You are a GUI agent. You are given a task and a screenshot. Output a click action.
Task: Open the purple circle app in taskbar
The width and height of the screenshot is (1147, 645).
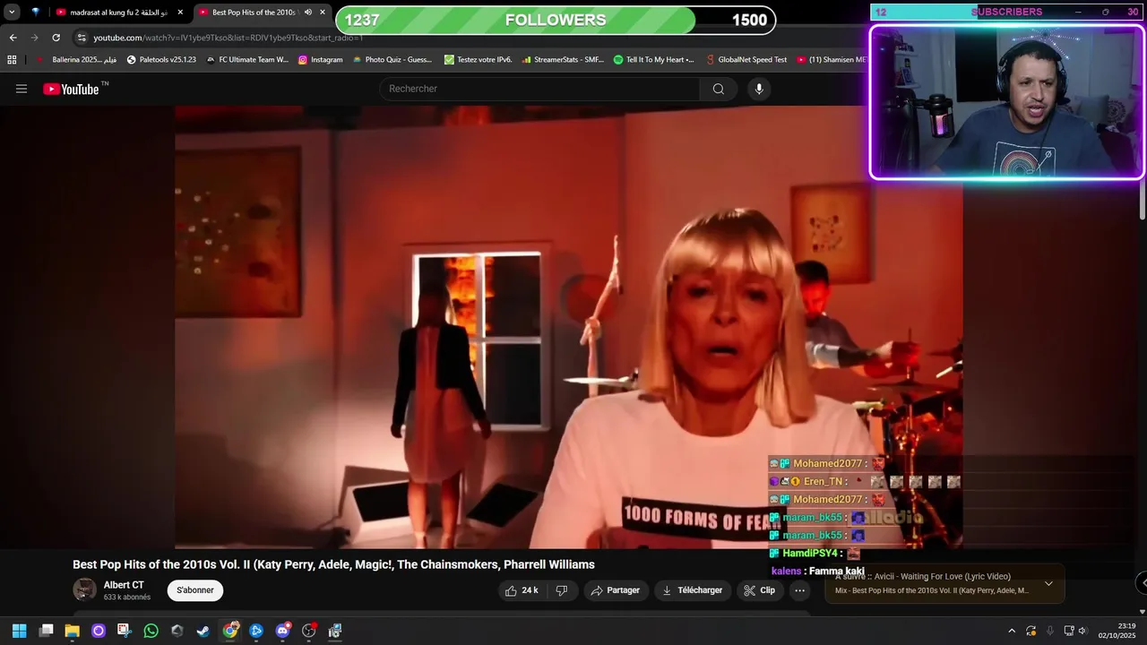99,631
